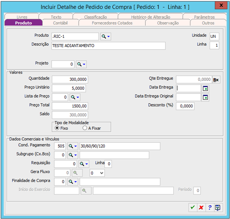
Task: Click the Preço Total field 1500,00
Action: pos(70,106)
